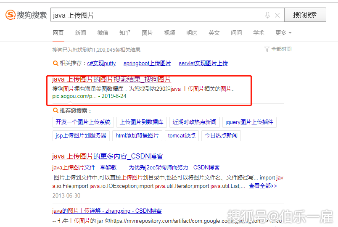
Task: Open the 图片 tab
Action: (x=147, y=33)
